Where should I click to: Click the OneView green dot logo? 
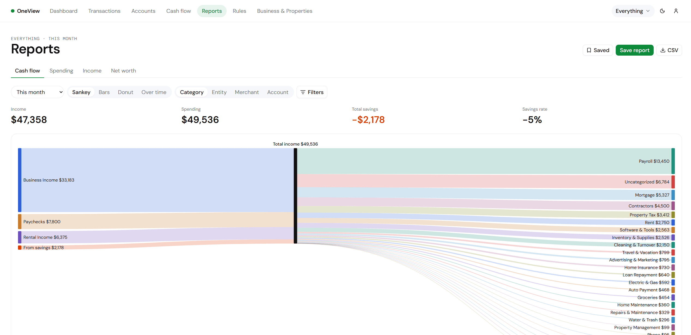pyautogui.click(x=13, y=11)
